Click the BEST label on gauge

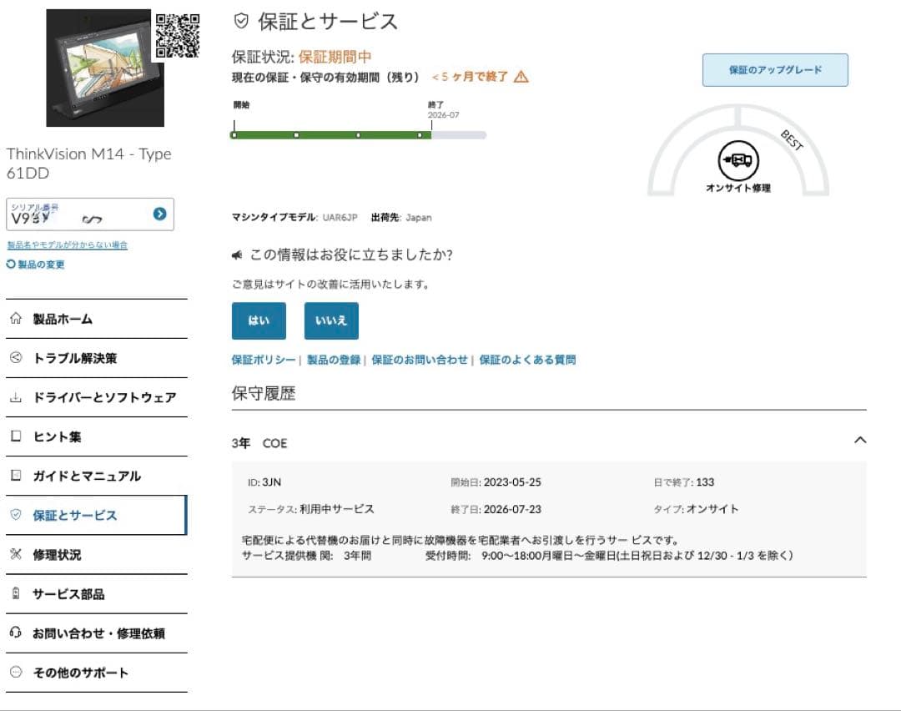[x=792, y=139]
